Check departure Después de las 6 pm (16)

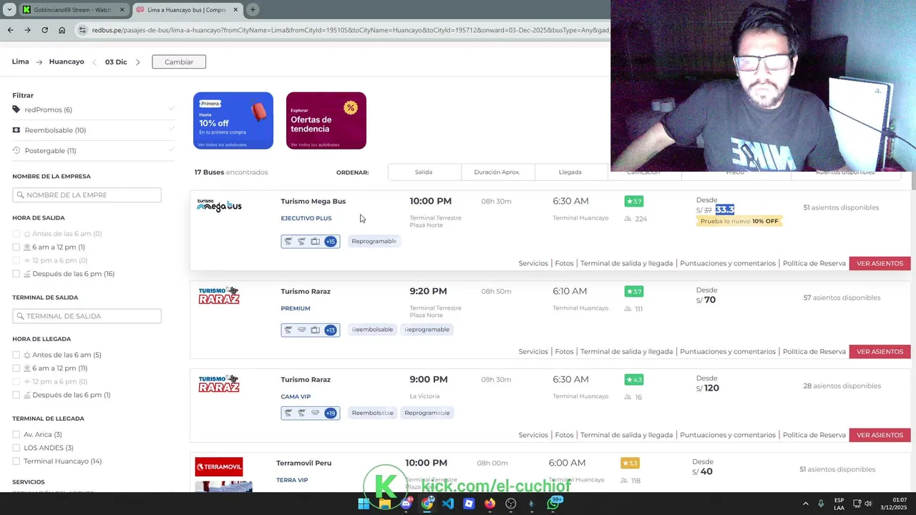[16, 274]
